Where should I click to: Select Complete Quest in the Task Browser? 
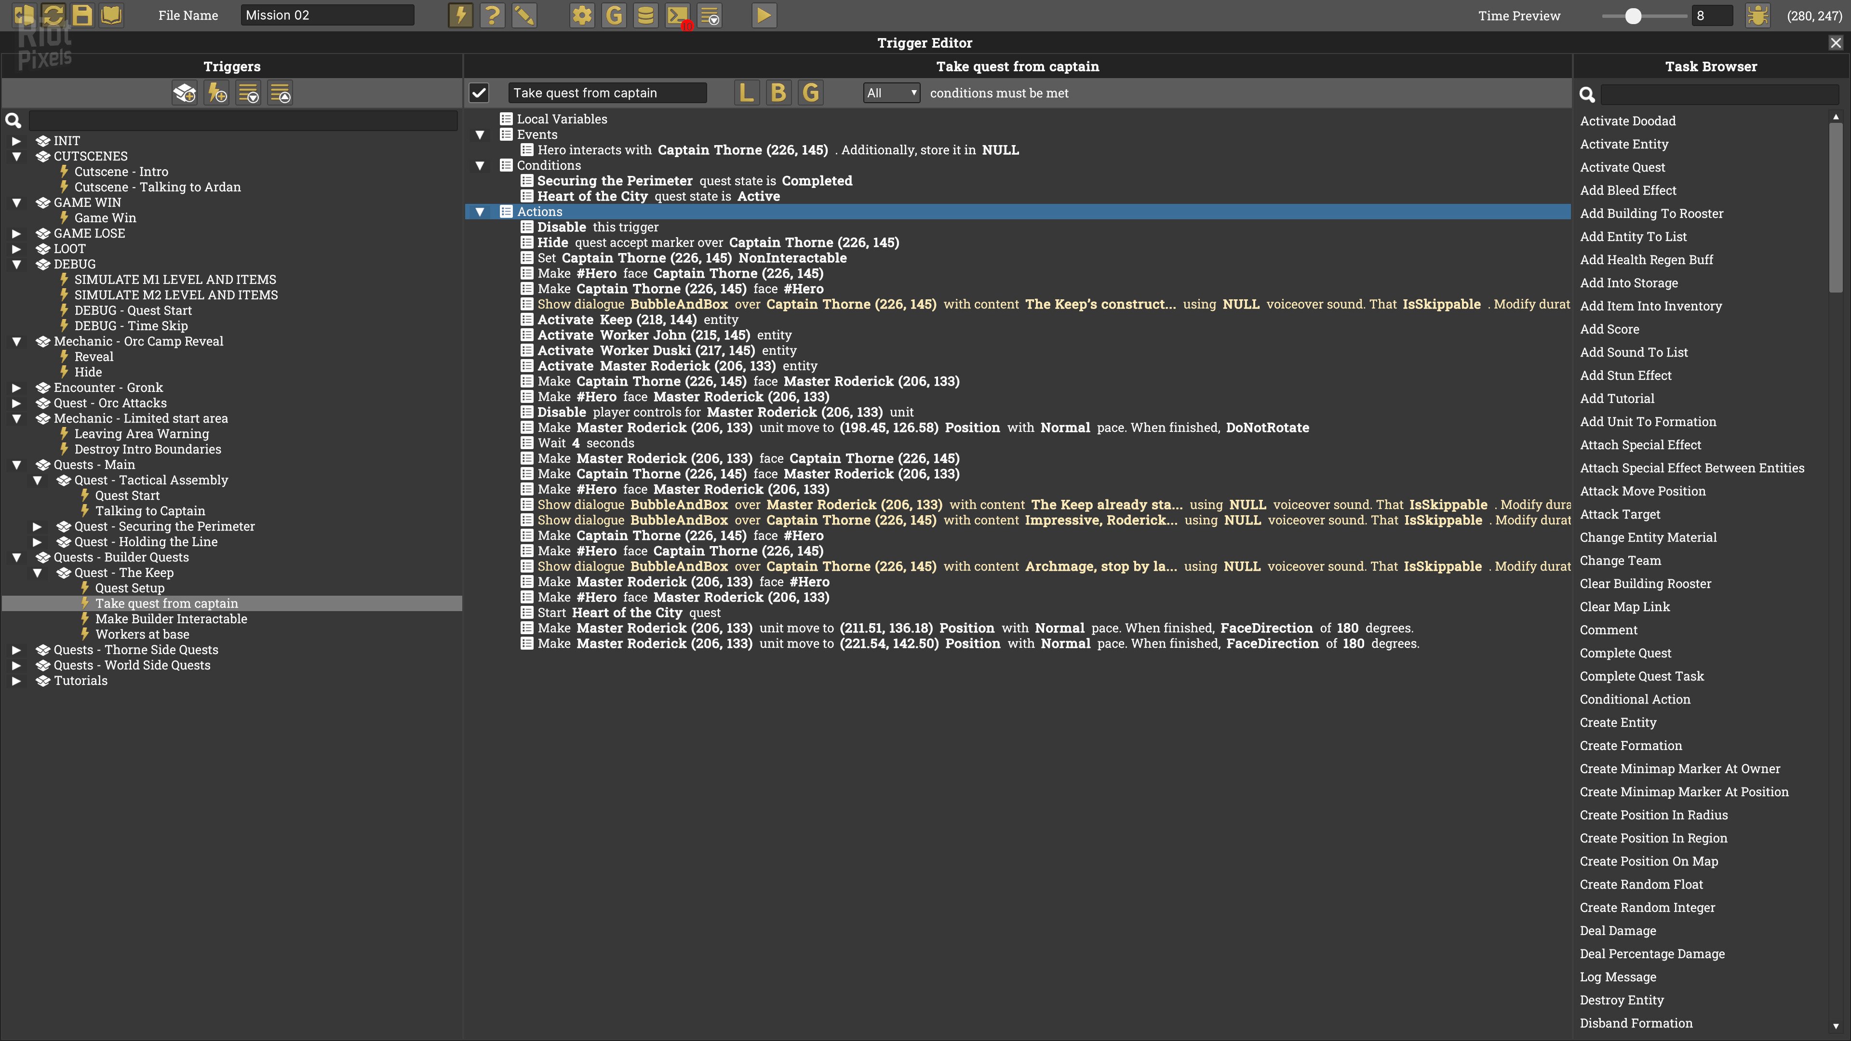tap(1624, 653)
